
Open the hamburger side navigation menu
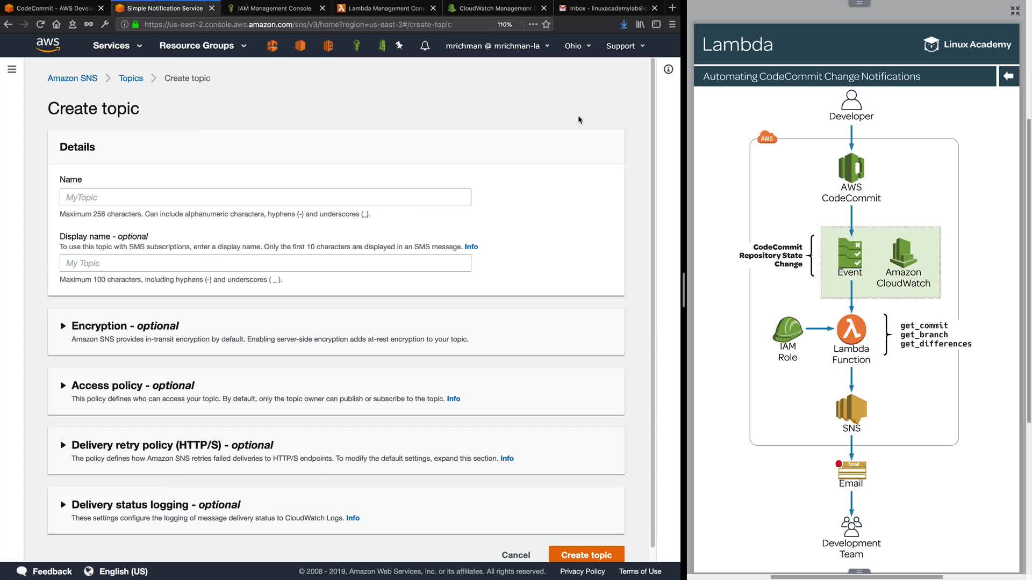click(x=12, y=69)
